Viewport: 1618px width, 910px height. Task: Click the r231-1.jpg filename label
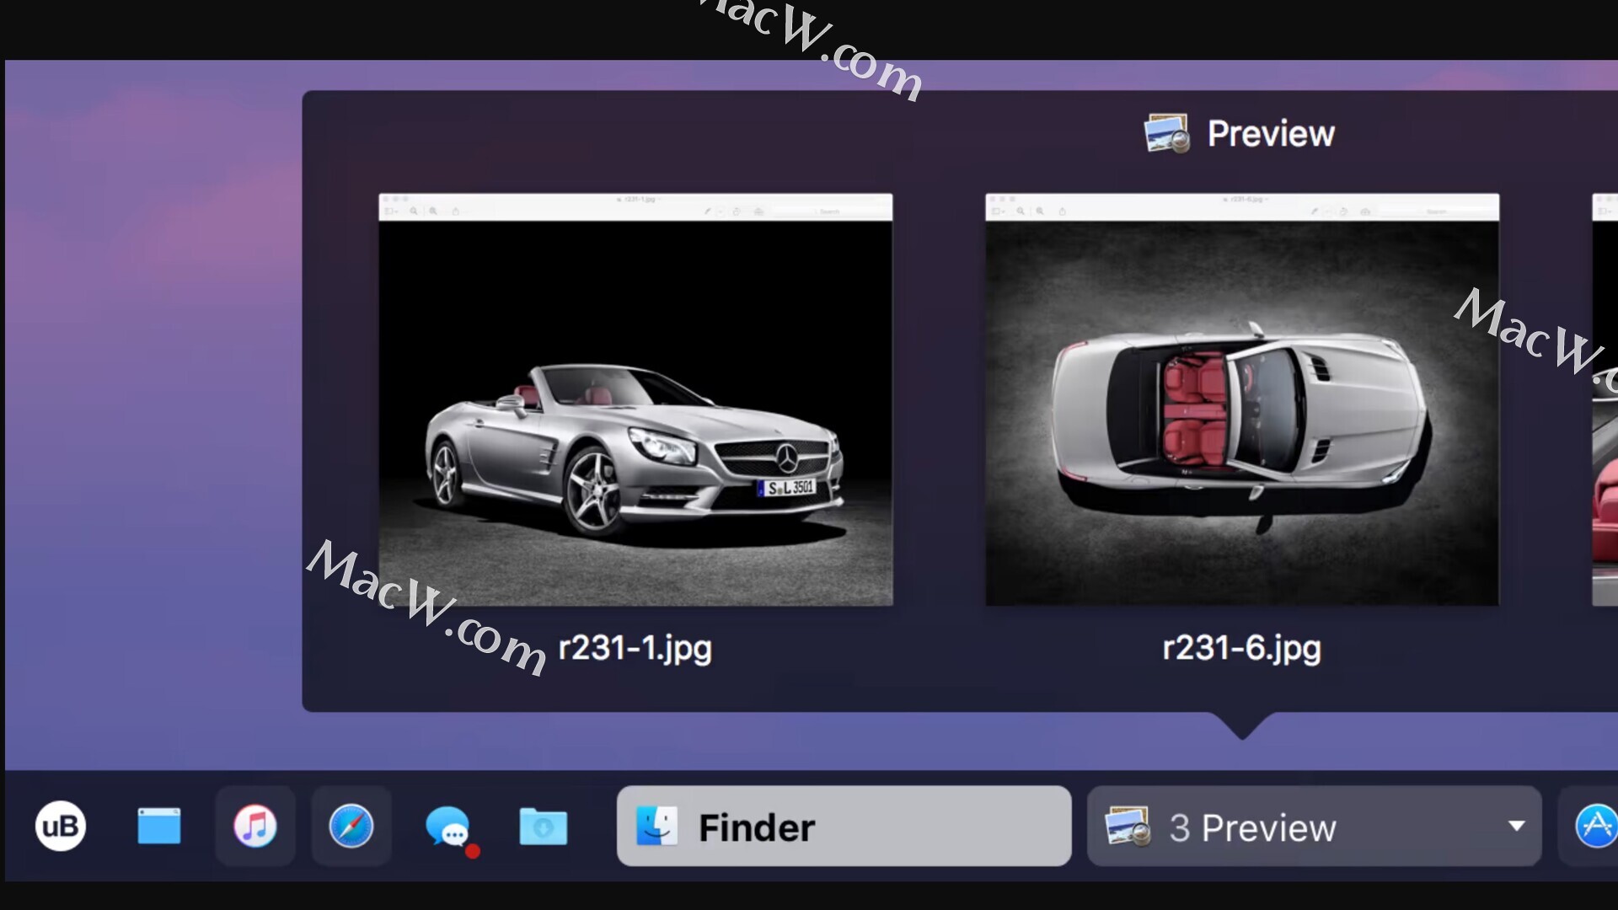coord(635,648)
